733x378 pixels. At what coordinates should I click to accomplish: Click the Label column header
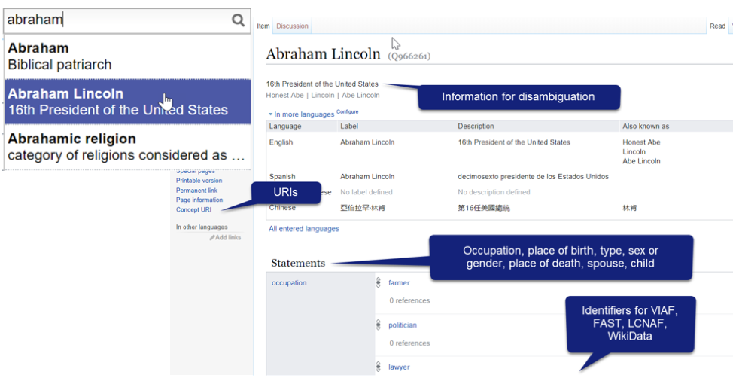(349, 127)
